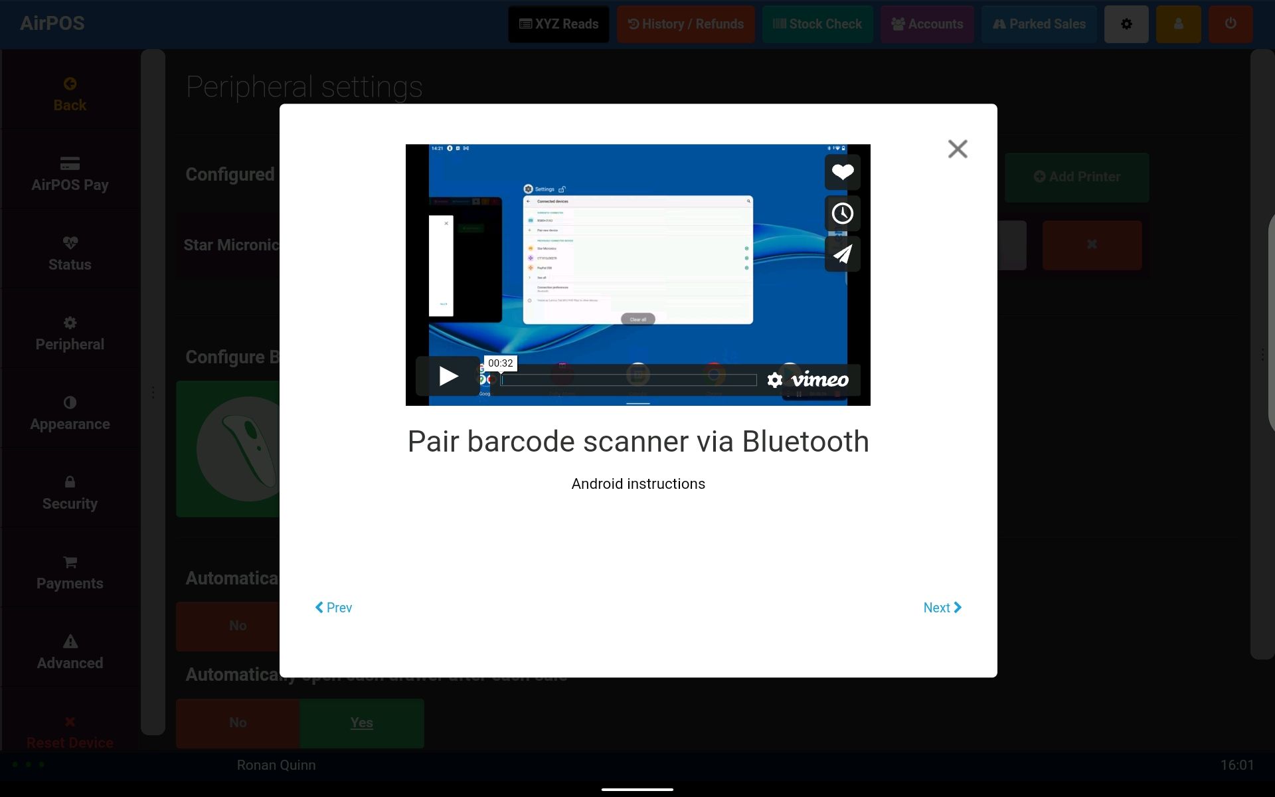The height and width of the screenshot is (797, 1275).
Task: Play the Vimeo tutorial video
Action: (448, 377)
